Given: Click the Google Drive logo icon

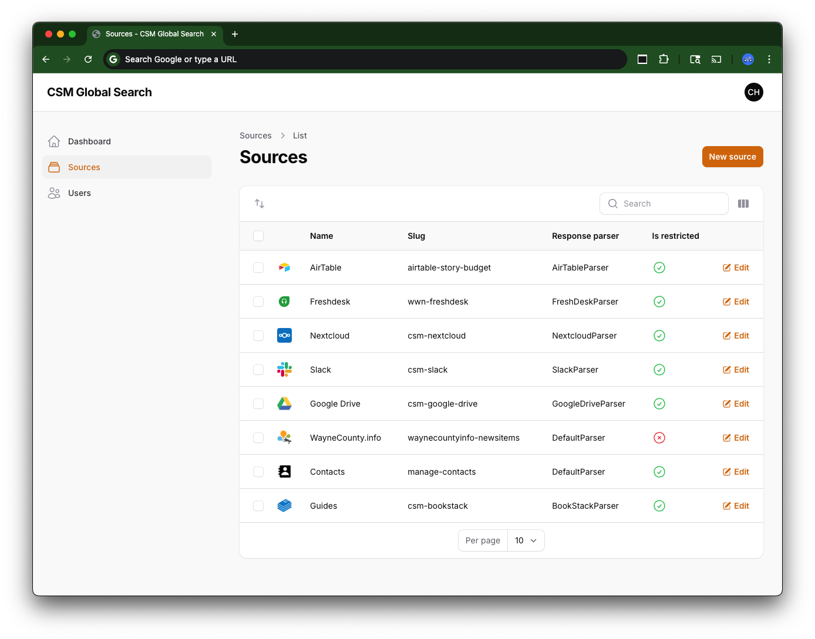Looking at the screenshot, I should (x=284, y=404).
